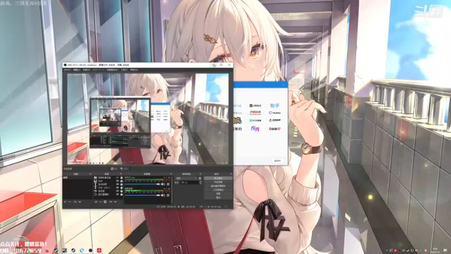This screenshot has width=451, height=254.
Task: Click 退出 in the Controls dock
Action: point(218,198)
